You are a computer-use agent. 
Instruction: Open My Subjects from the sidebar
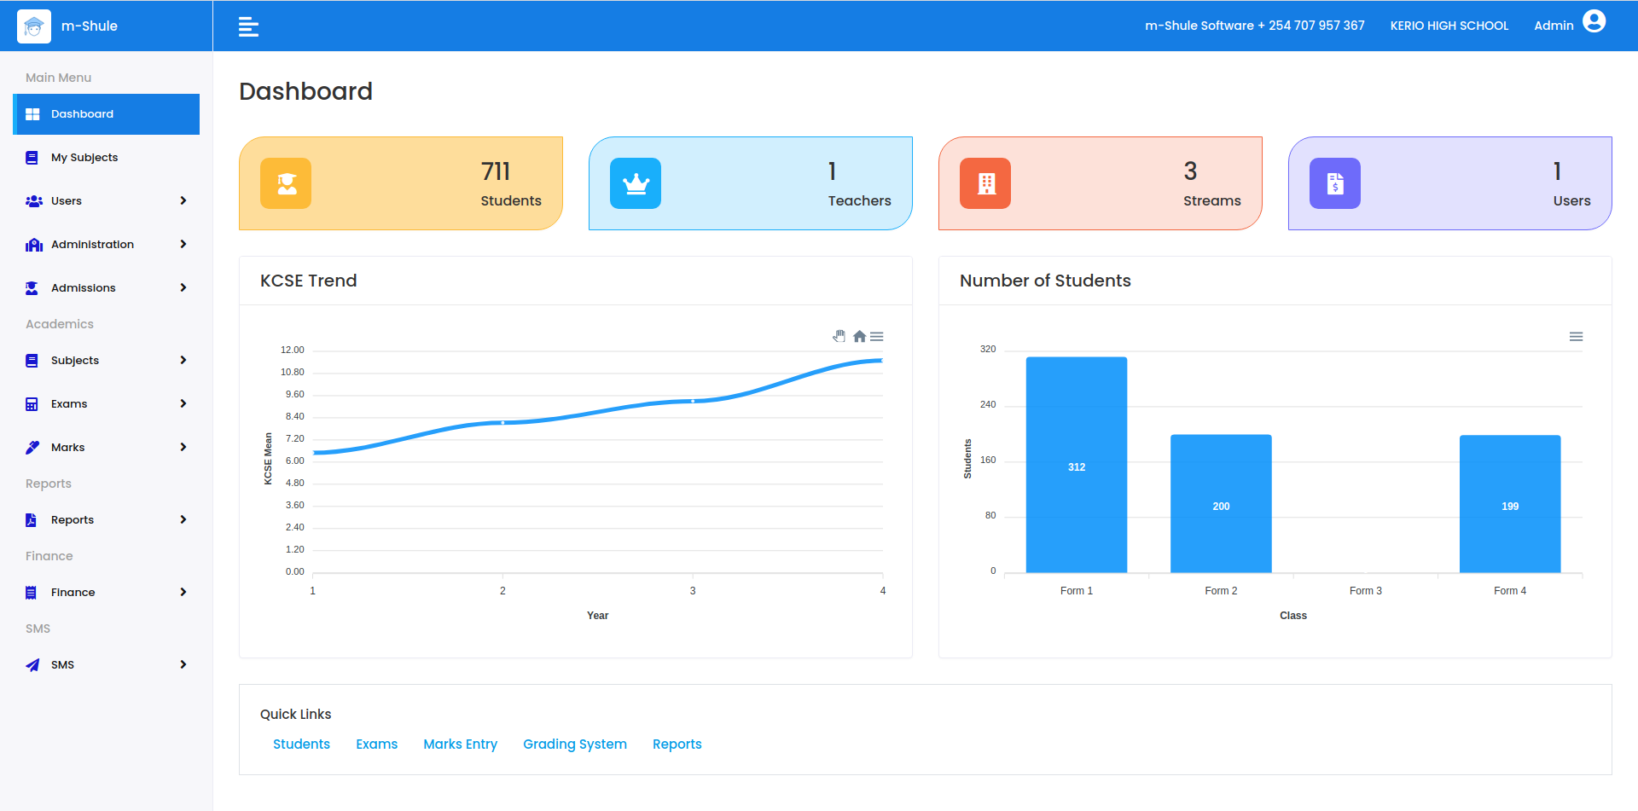click(84, 158)
